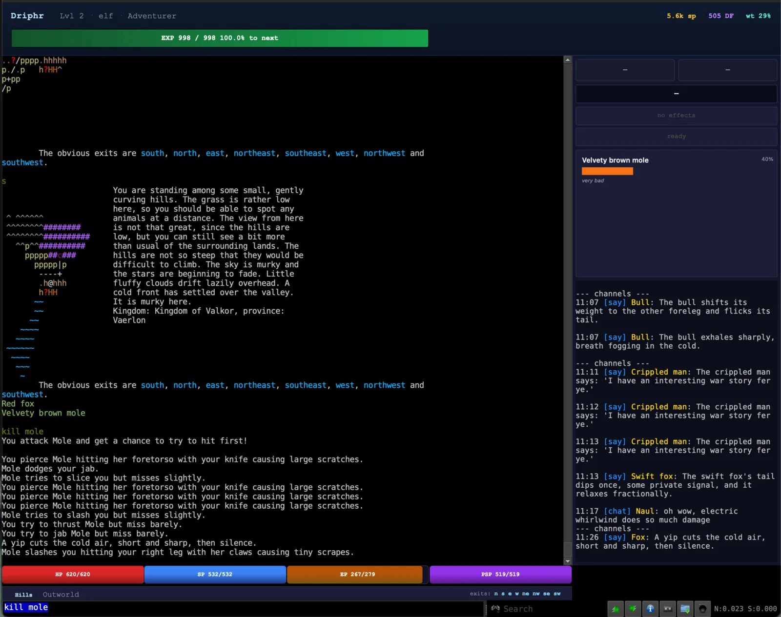Click the 'Red fox' line in the output

(18, 404)
